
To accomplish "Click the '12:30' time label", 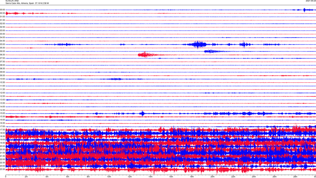I will (x=2, y=96).
